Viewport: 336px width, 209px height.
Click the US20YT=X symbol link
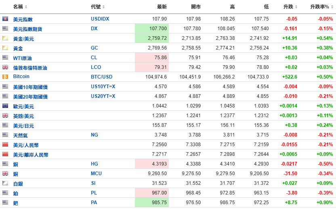pos(103,96)
